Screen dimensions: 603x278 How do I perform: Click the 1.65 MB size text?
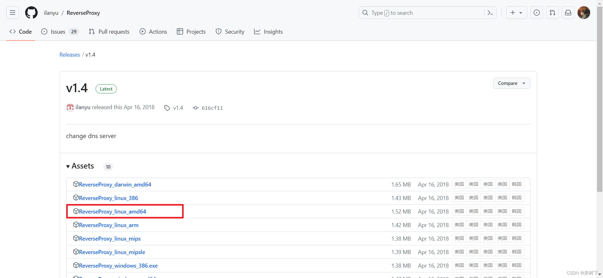(x=401, y=185)
